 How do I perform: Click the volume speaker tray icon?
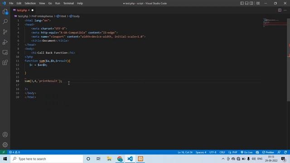pyautogui.click(x=254, y=159)
